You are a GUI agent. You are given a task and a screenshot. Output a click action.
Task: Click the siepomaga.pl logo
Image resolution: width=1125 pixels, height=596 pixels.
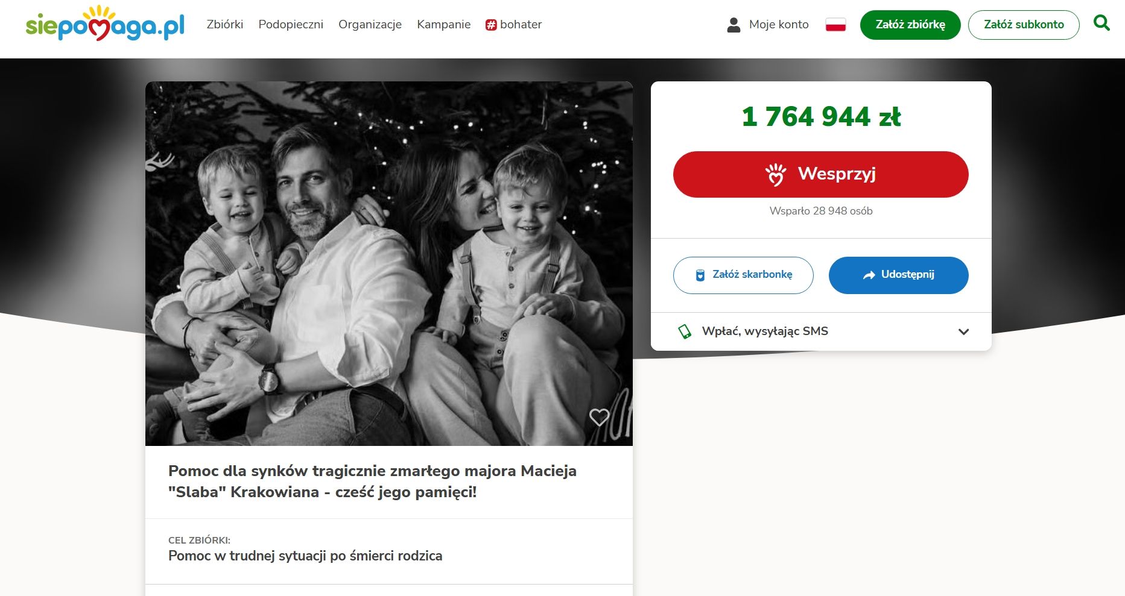point(105,24)
